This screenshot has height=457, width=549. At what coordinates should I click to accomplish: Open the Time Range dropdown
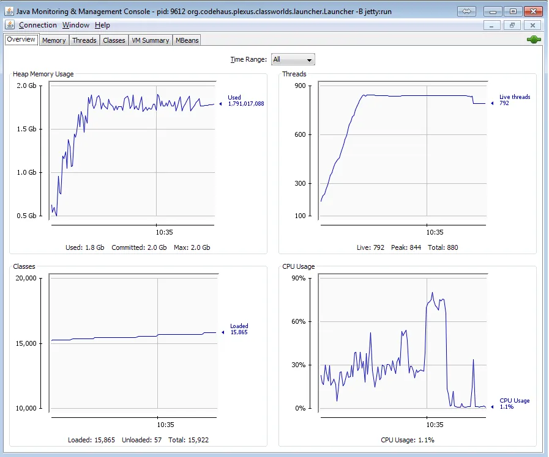[x=293, y=59]
